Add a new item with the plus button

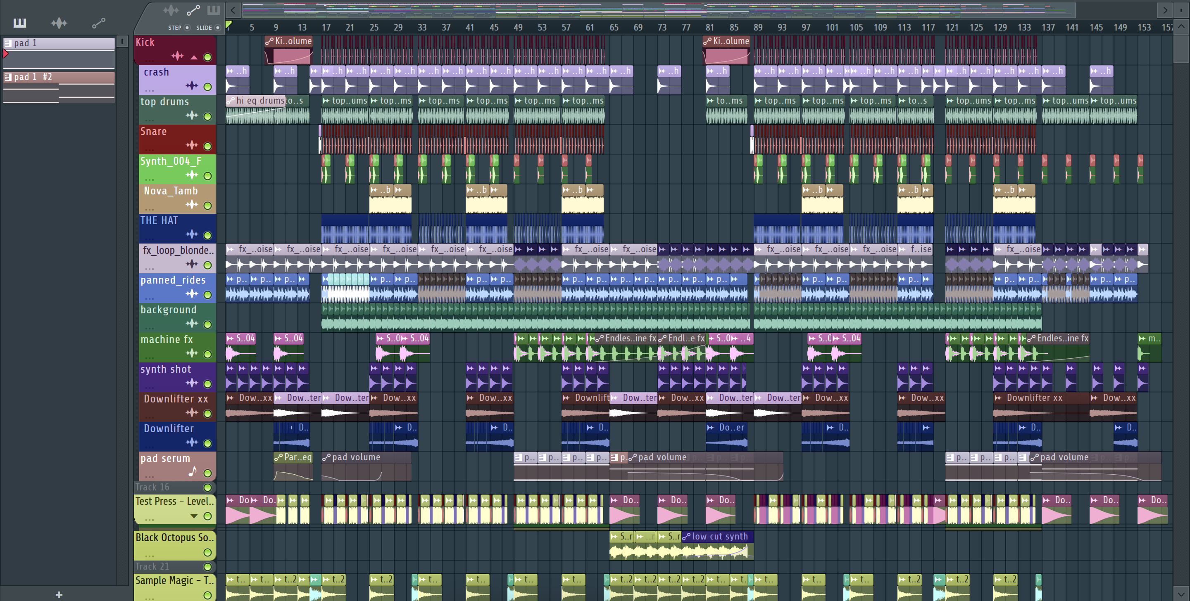click(x=59, y=594)
